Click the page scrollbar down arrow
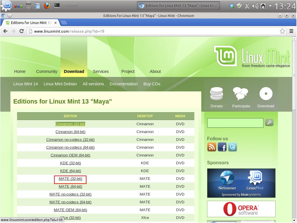The height and width of the screenshot is (223, 297). (294, 220)
